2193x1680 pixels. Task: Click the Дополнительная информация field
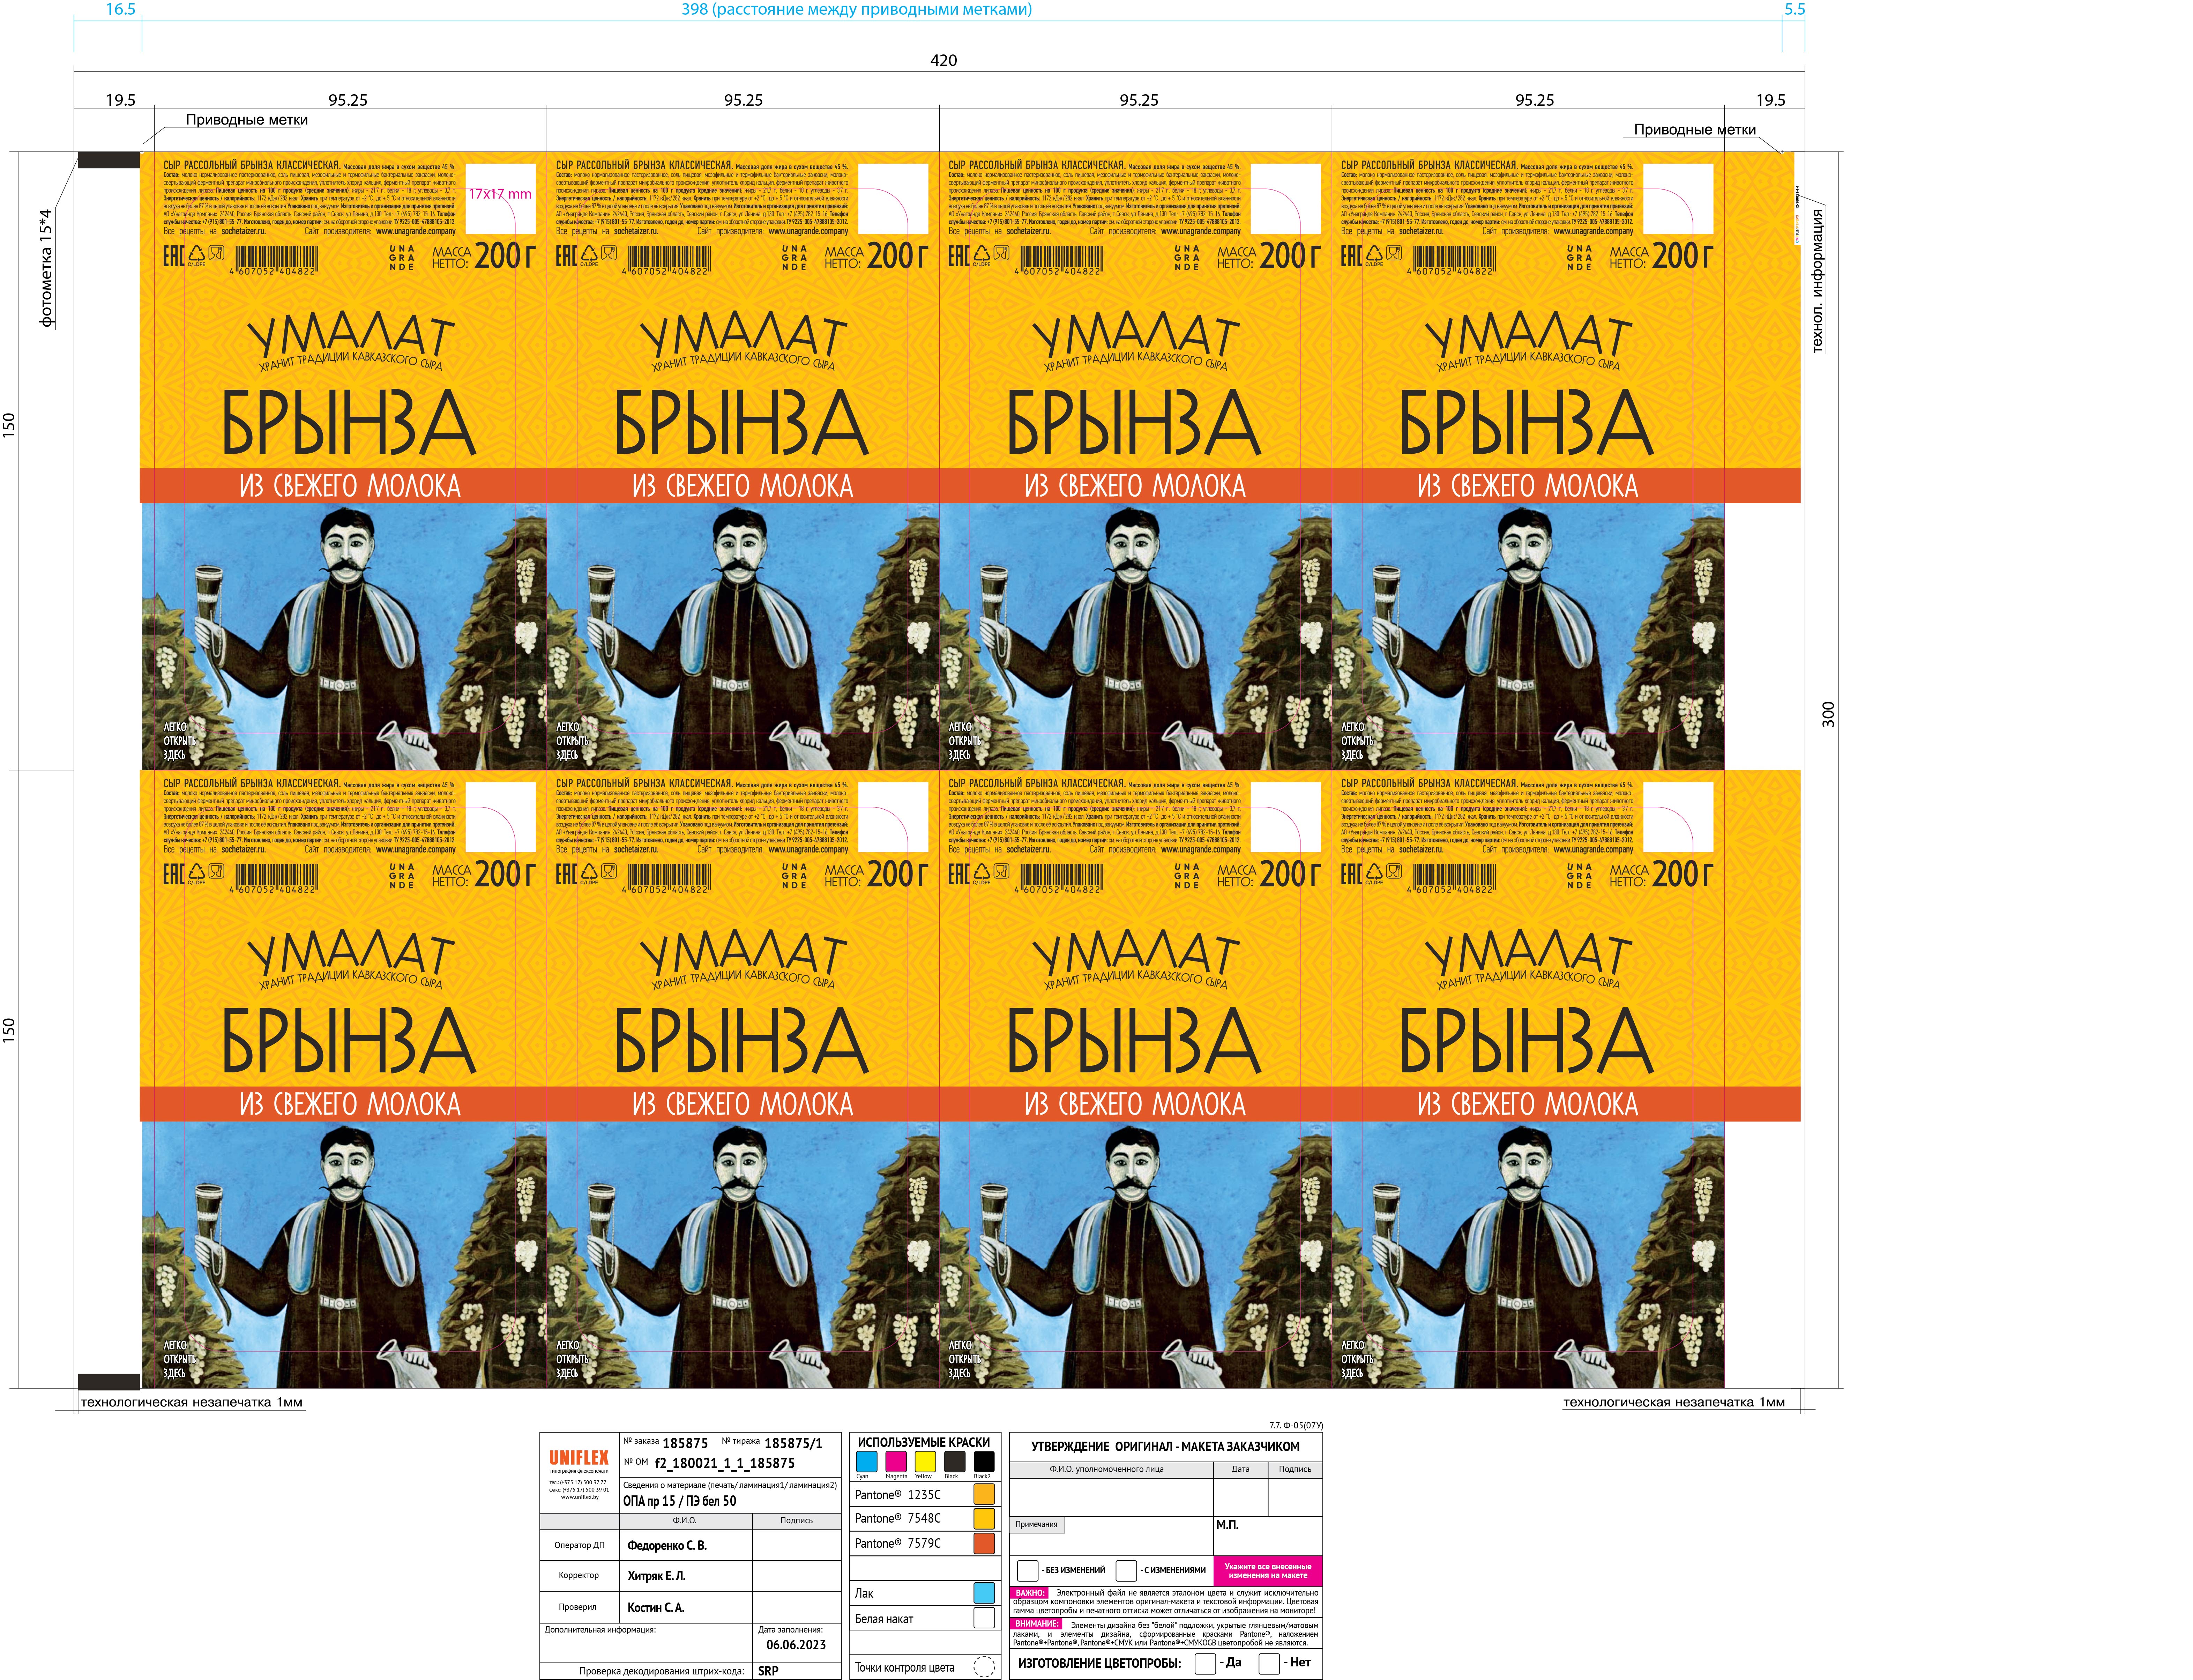point(646,1643)
